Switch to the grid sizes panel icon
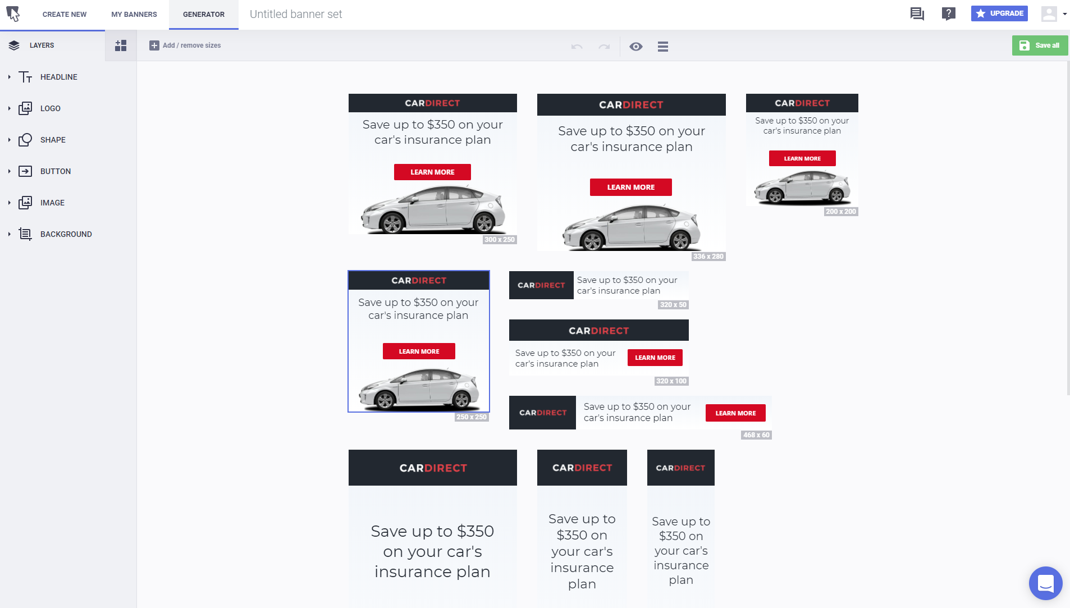1070x608 pixels. coord(121,45)
